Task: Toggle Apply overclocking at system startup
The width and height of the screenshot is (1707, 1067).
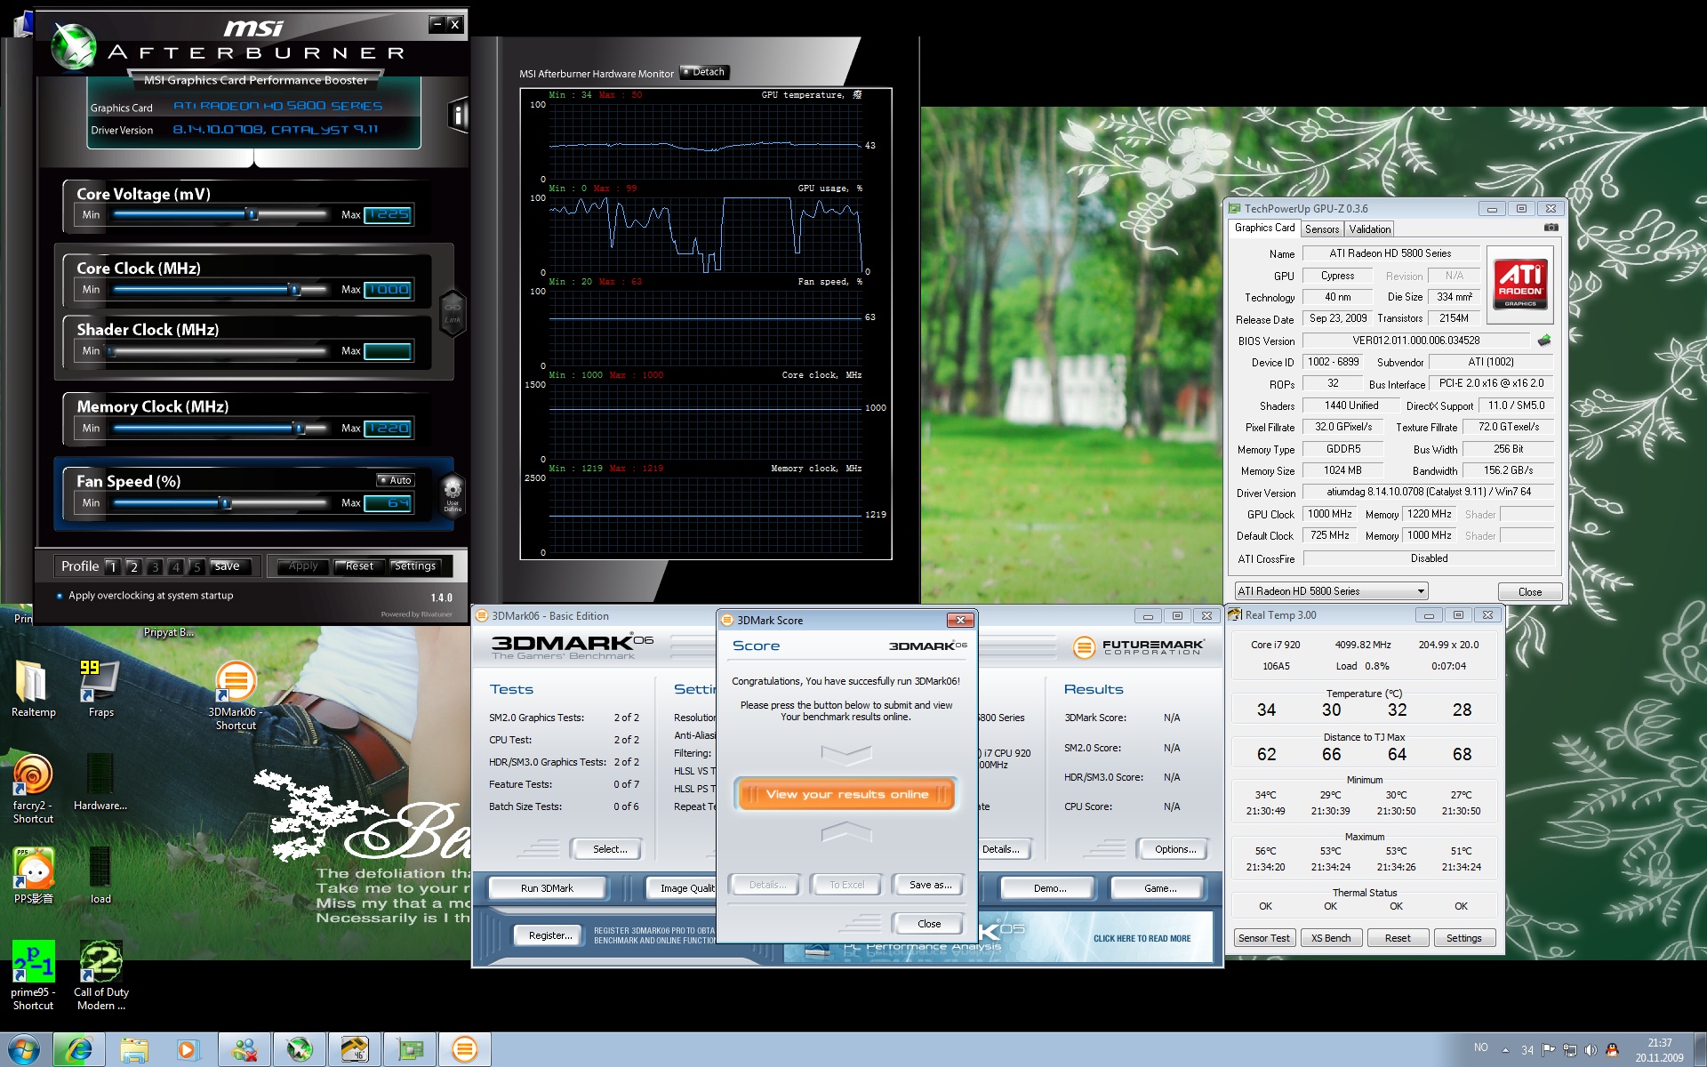Action: 144,596
